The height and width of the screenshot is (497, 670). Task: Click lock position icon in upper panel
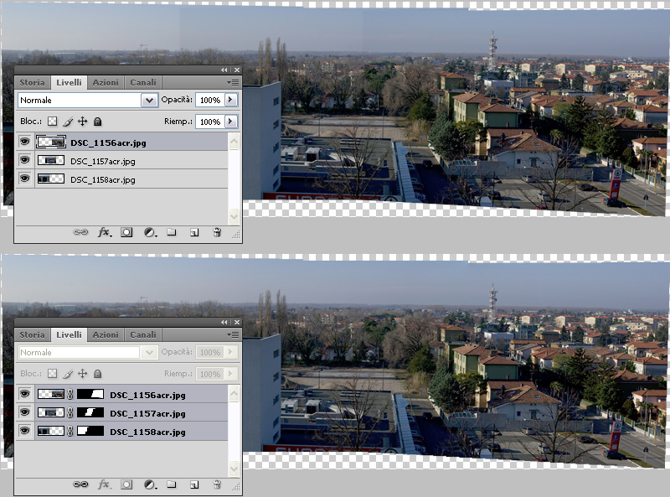tap(82, 122)
